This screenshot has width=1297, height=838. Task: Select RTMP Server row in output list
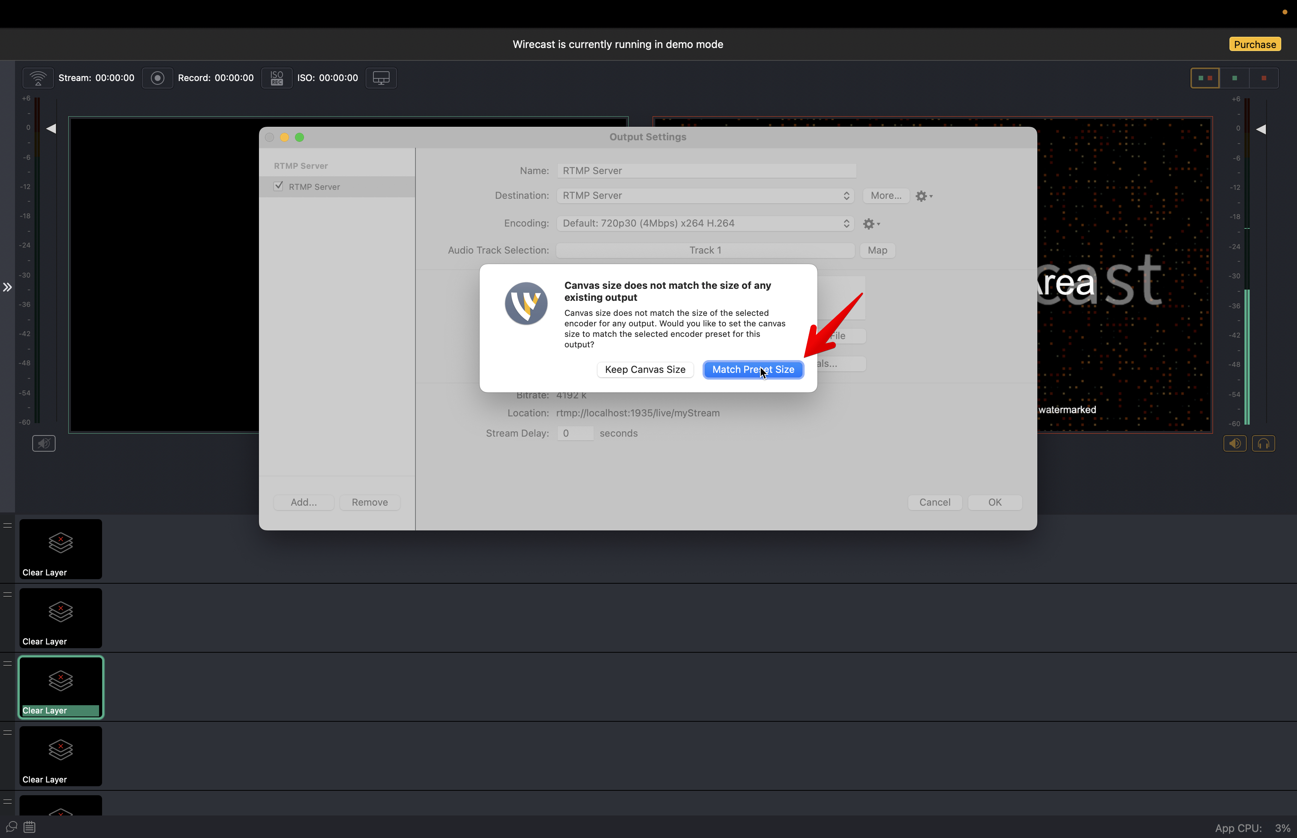337,187
